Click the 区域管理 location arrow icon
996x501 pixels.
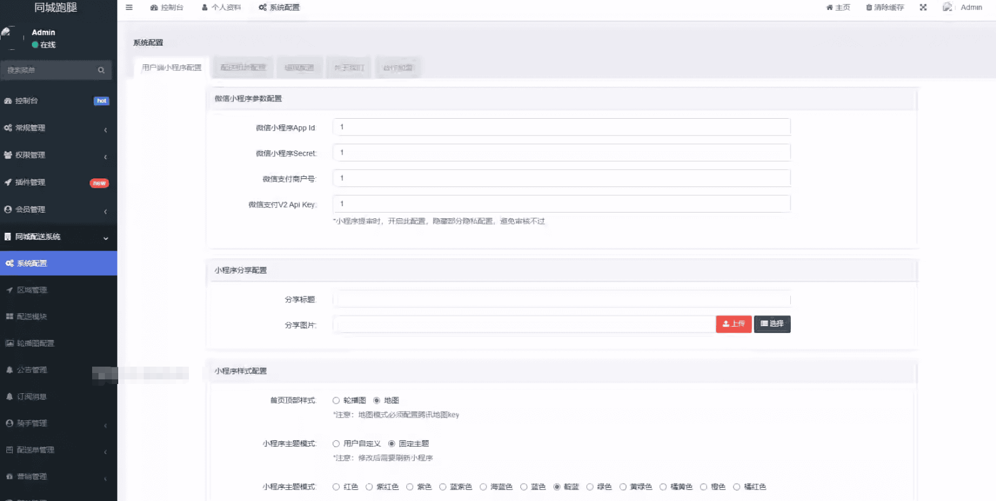[x=9, y=290]
